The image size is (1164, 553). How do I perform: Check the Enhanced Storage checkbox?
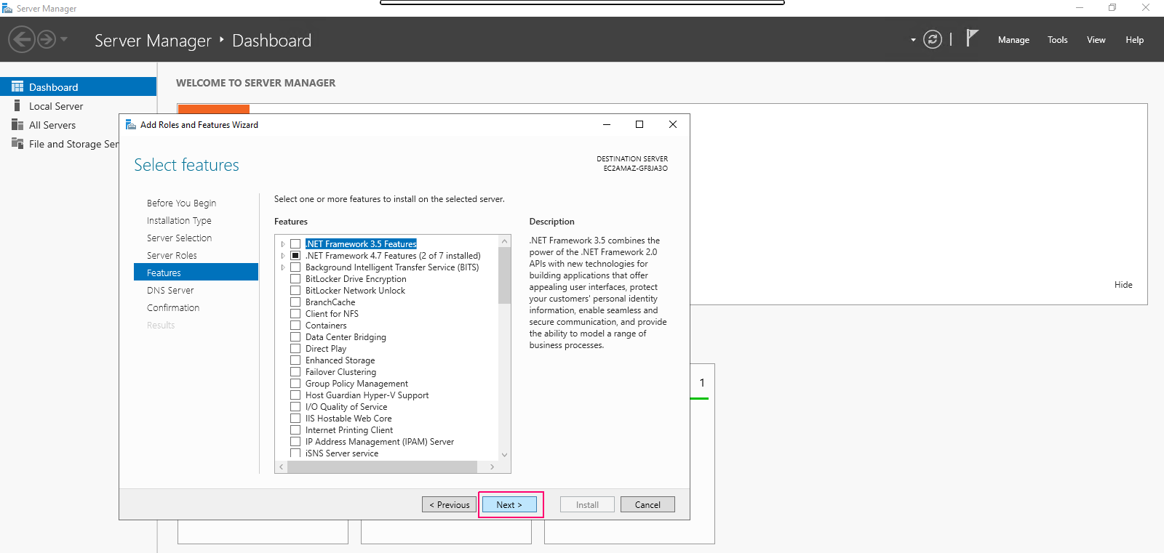coord(295,360)
